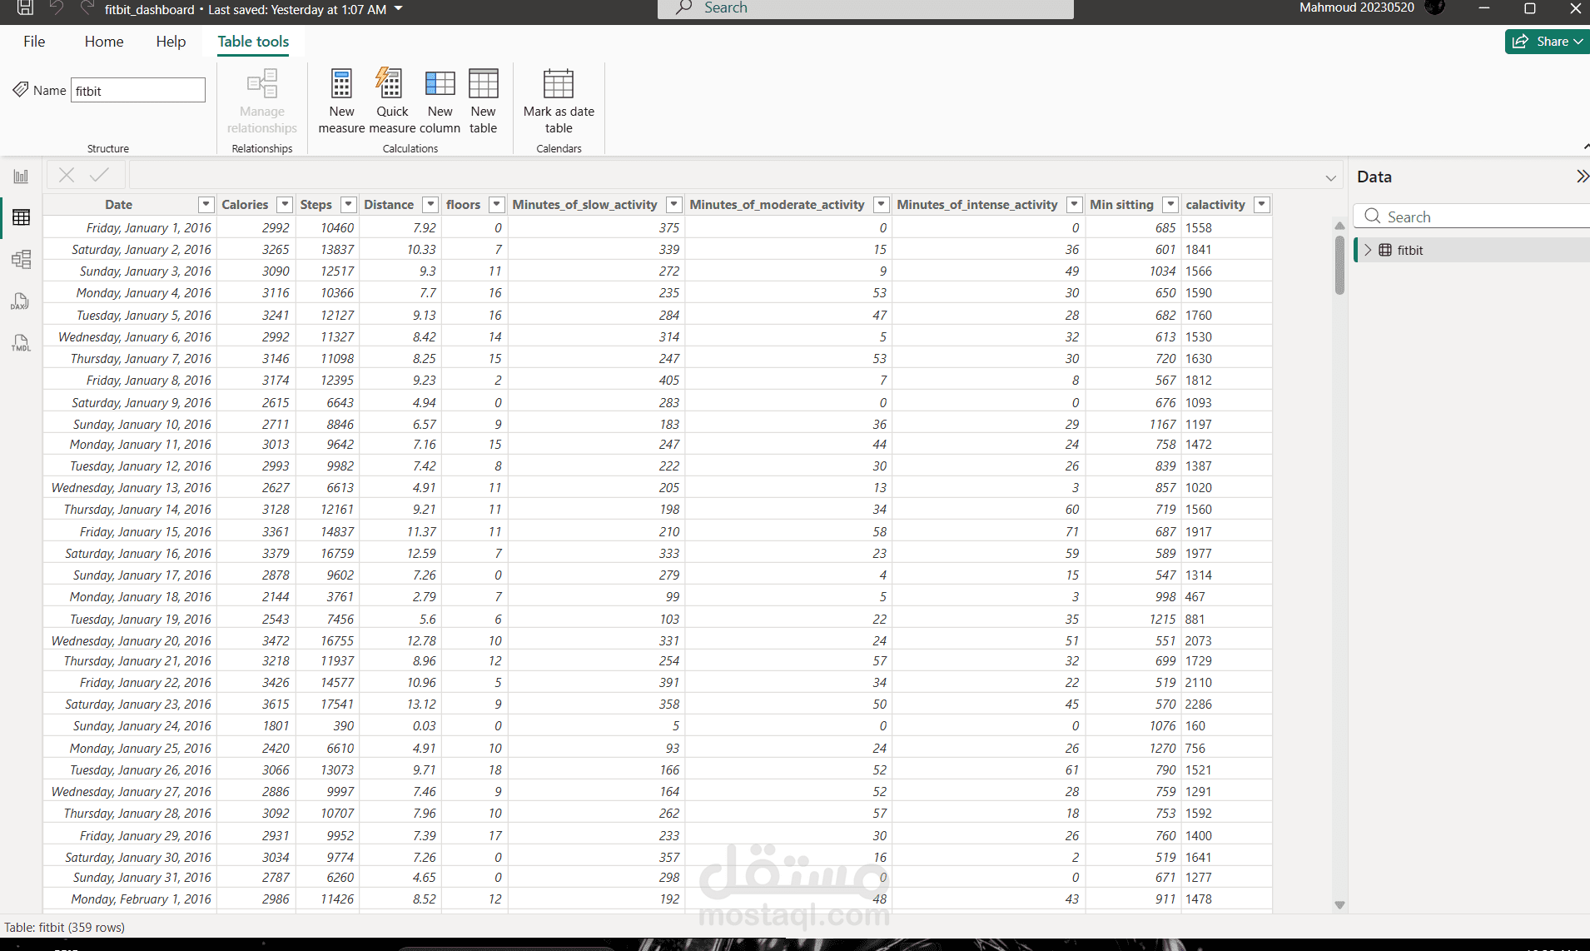This screenshot has height=951, width=1590.
Task: Cancel formula with the X icon
Action: [67, 175]
